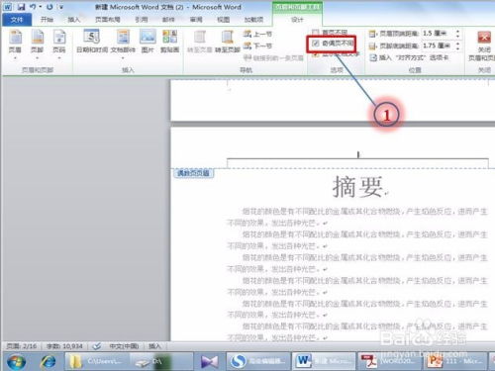The height and width of the screenshot is (371, 495).
Task: Expand the Page Number (页码) dropdown arrow
Action: tap(59, 58)
